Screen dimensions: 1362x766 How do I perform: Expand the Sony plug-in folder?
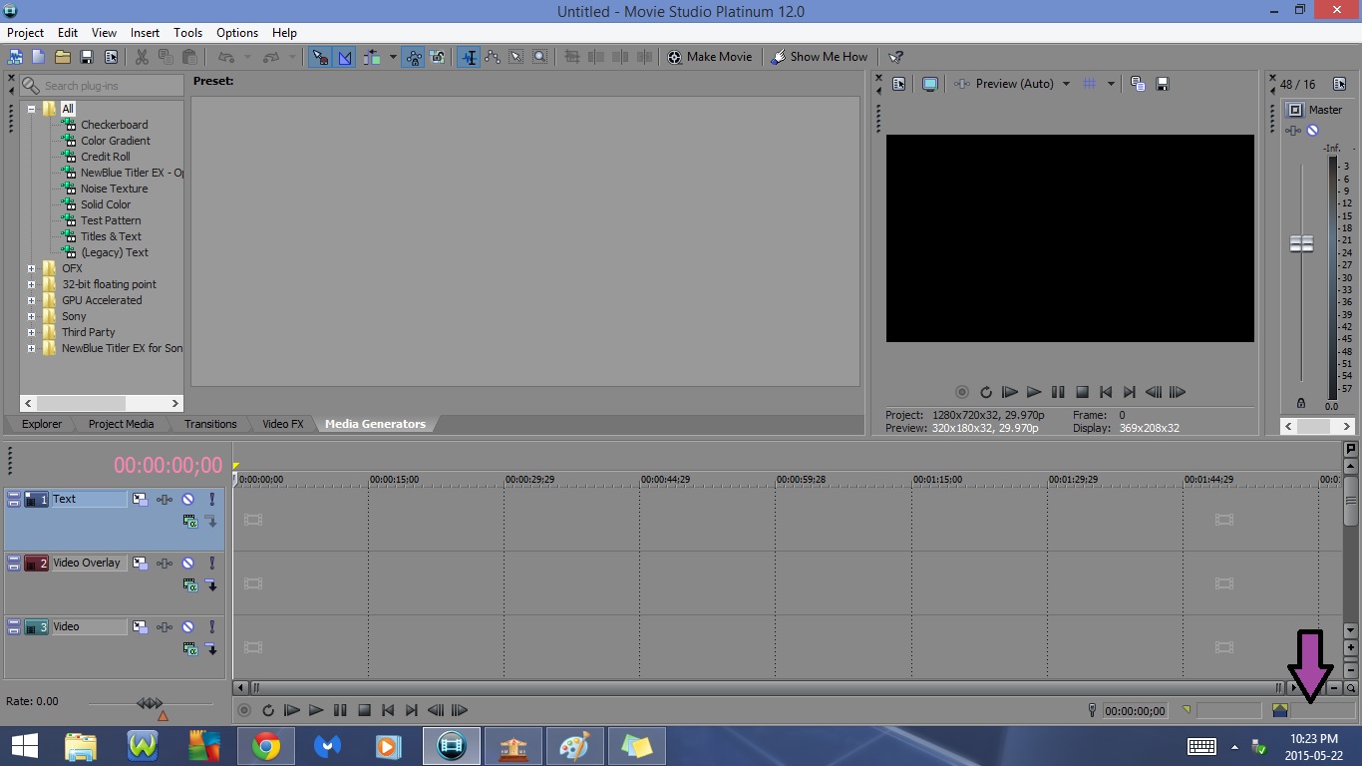click(x=31, y=316)
